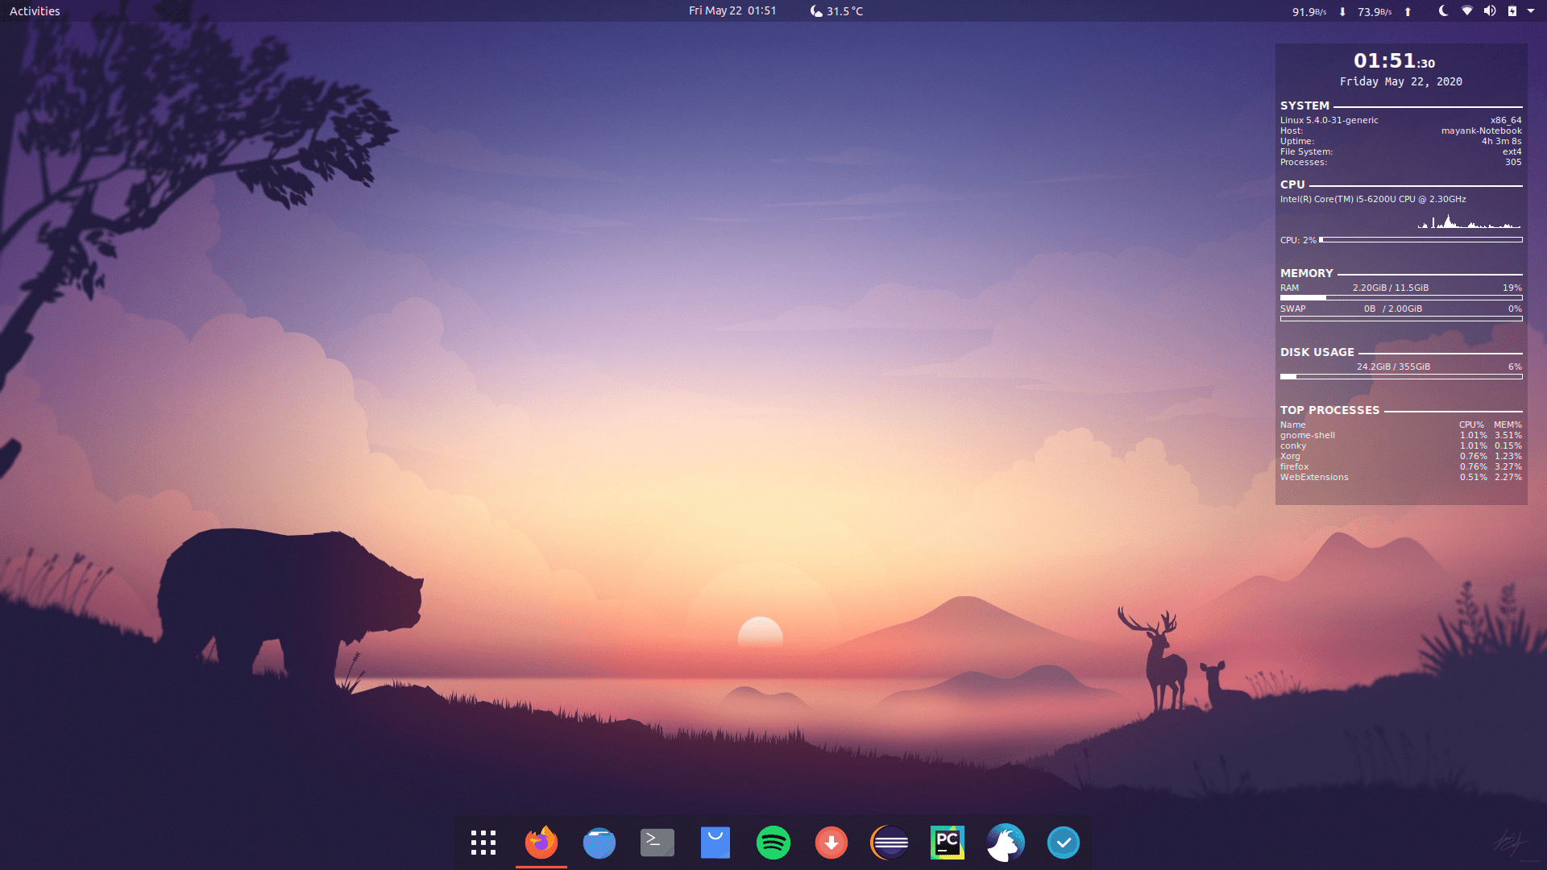Click the mayank-Notebook host name
Viewport: 1547px width, 870px height.
[1482, 131]
